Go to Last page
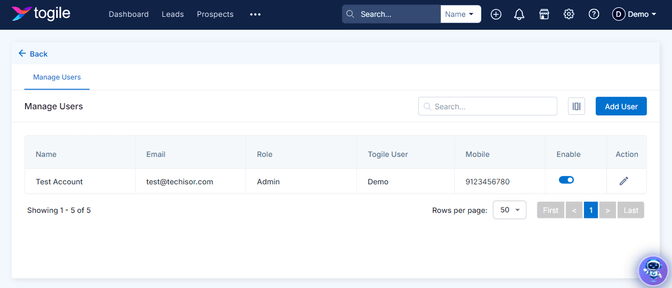This screenshot has height=288, width=672. [631, 210]
